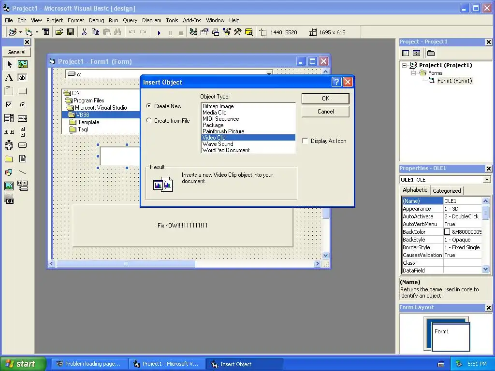Image resolution: width=495 pixels, height=371 pixels.
Task: Click the Save Project toolbar icon
Action: point(71,32)
